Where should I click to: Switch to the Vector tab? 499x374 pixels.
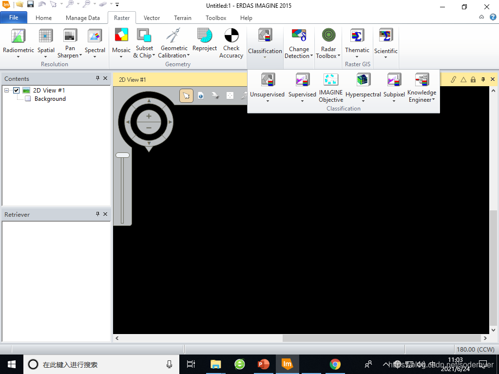[152, 18]
